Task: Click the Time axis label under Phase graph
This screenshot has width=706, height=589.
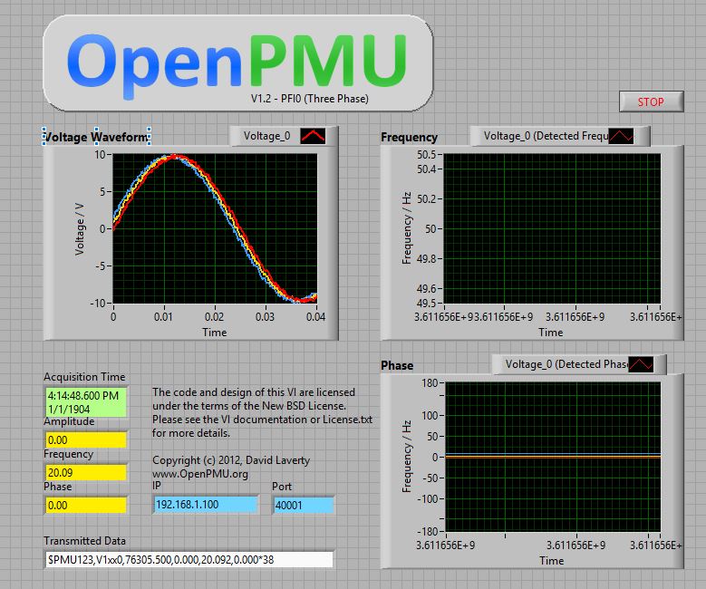Action: point(552,561)
